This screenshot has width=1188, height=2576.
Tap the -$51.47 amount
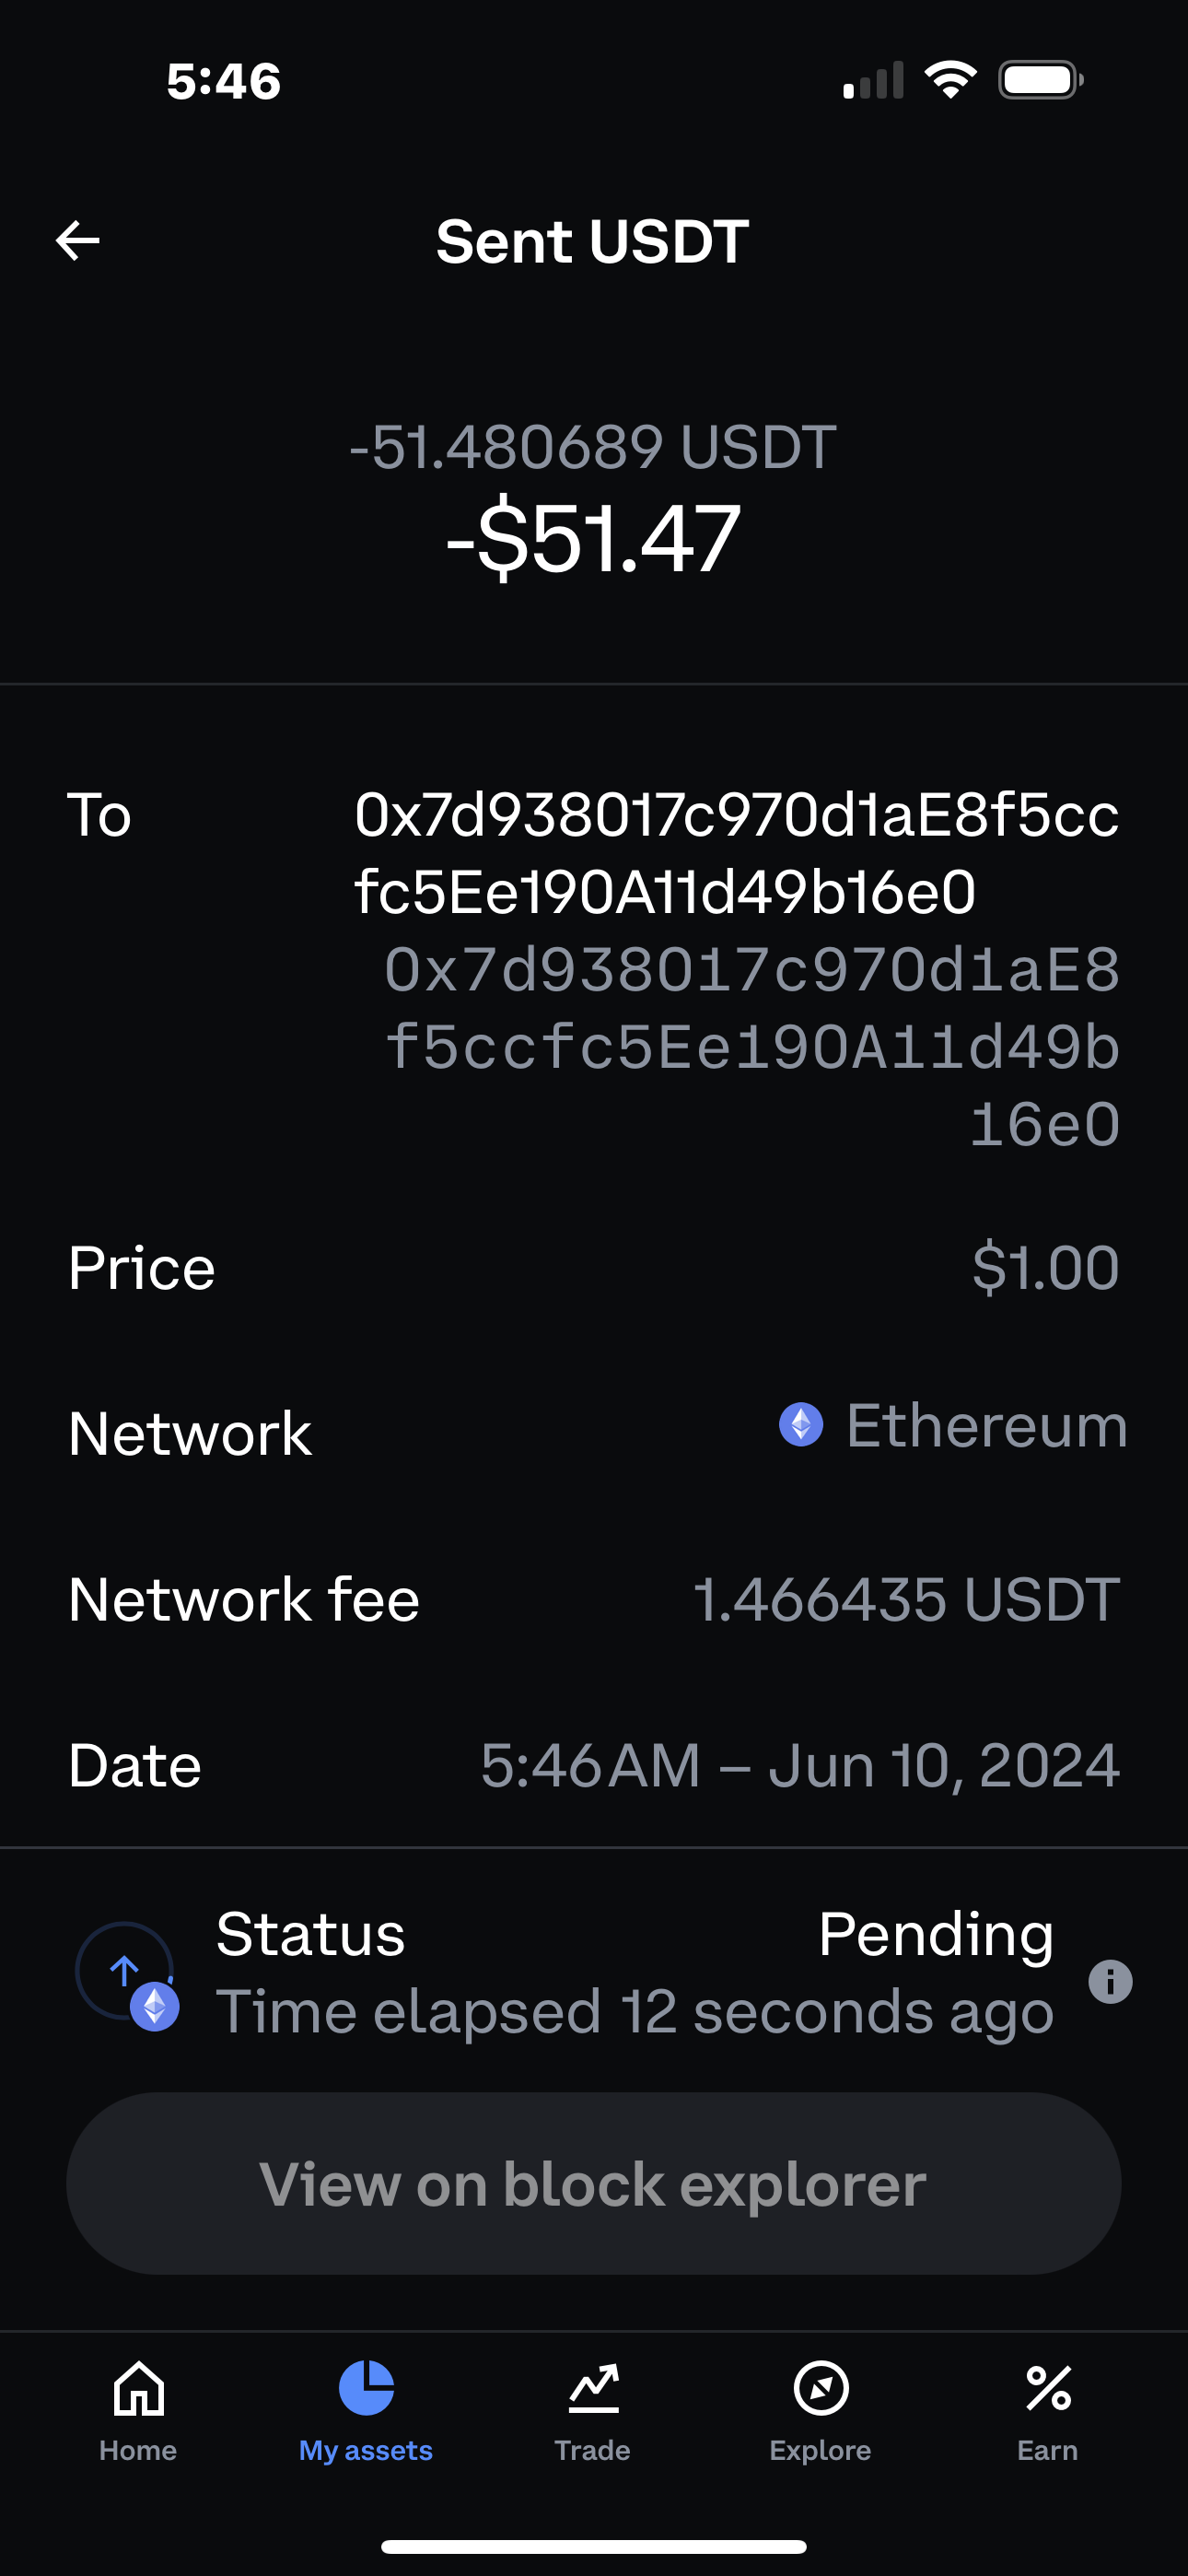pyautogui.click(x=593, y=538)
